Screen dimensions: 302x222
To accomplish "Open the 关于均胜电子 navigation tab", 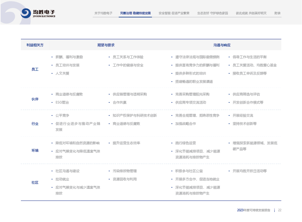I will pos(103,13).
